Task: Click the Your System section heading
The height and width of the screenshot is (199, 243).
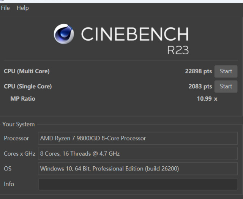Action: click(19, 124)
